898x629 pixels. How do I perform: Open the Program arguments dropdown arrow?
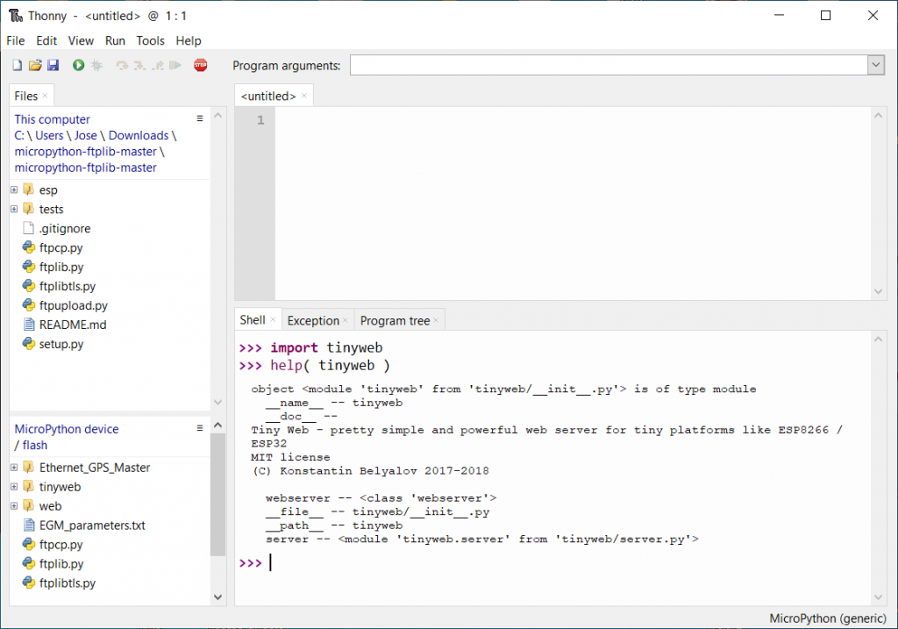click(875, 65)
